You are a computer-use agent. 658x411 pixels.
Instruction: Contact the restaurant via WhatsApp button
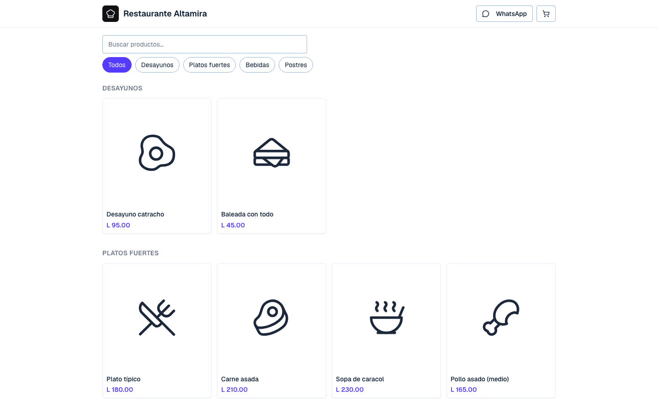point(504,14)
